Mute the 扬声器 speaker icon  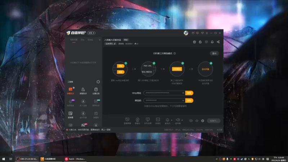(x=177, y=121)
